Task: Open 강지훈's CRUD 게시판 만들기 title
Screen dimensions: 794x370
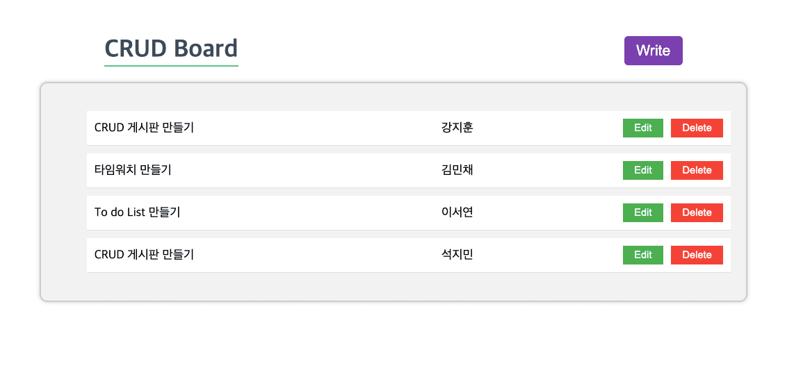Action: point(144,128)
